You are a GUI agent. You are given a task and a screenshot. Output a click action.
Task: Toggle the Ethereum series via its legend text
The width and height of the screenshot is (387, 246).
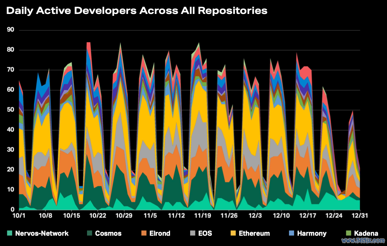click(x=254, y=233)
